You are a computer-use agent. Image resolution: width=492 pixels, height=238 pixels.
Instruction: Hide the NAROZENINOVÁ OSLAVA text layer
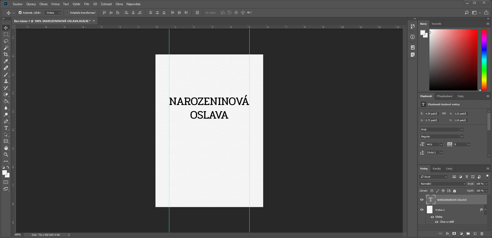422,200
